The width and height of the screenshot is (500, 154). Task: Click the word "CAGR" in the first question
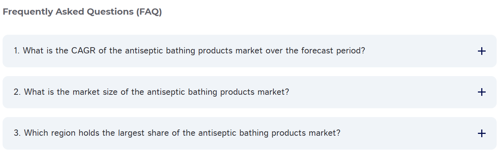[x=84, y=50]
